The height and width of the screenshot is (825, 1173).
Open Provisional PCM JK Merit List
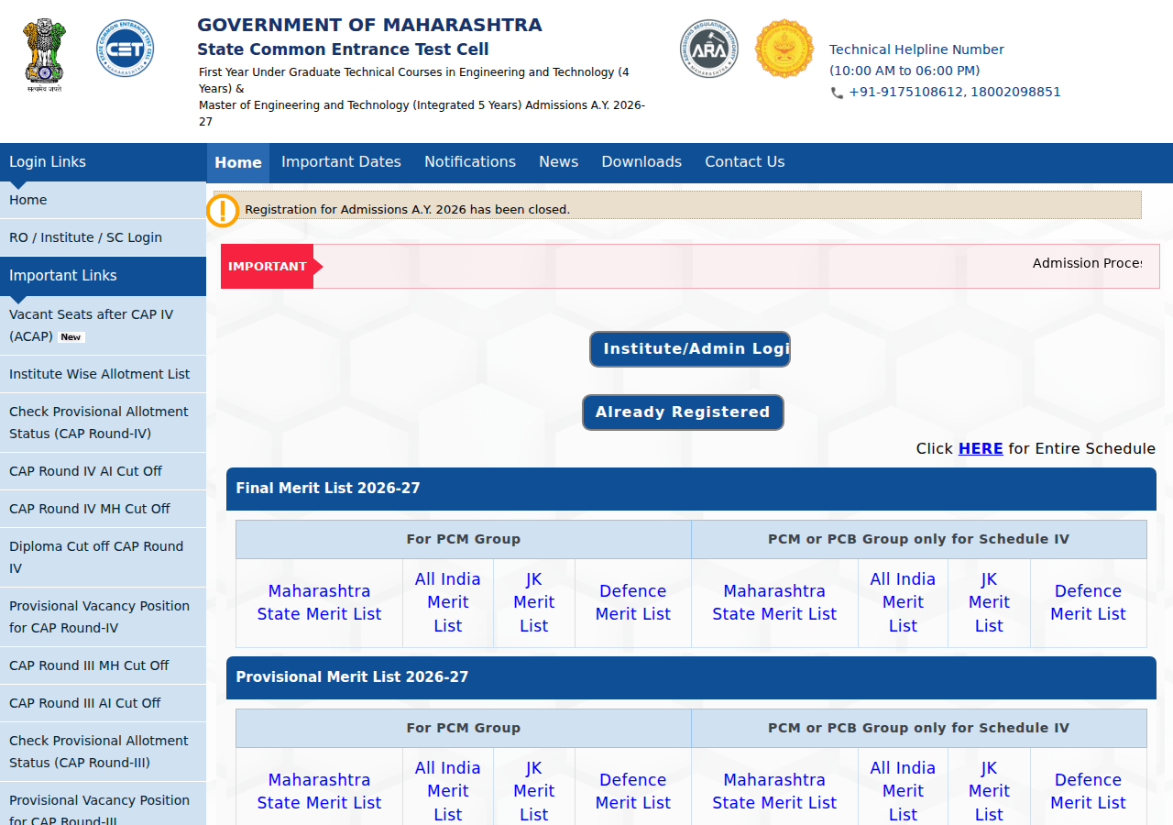pyautogui.click(x=534, y=791)
